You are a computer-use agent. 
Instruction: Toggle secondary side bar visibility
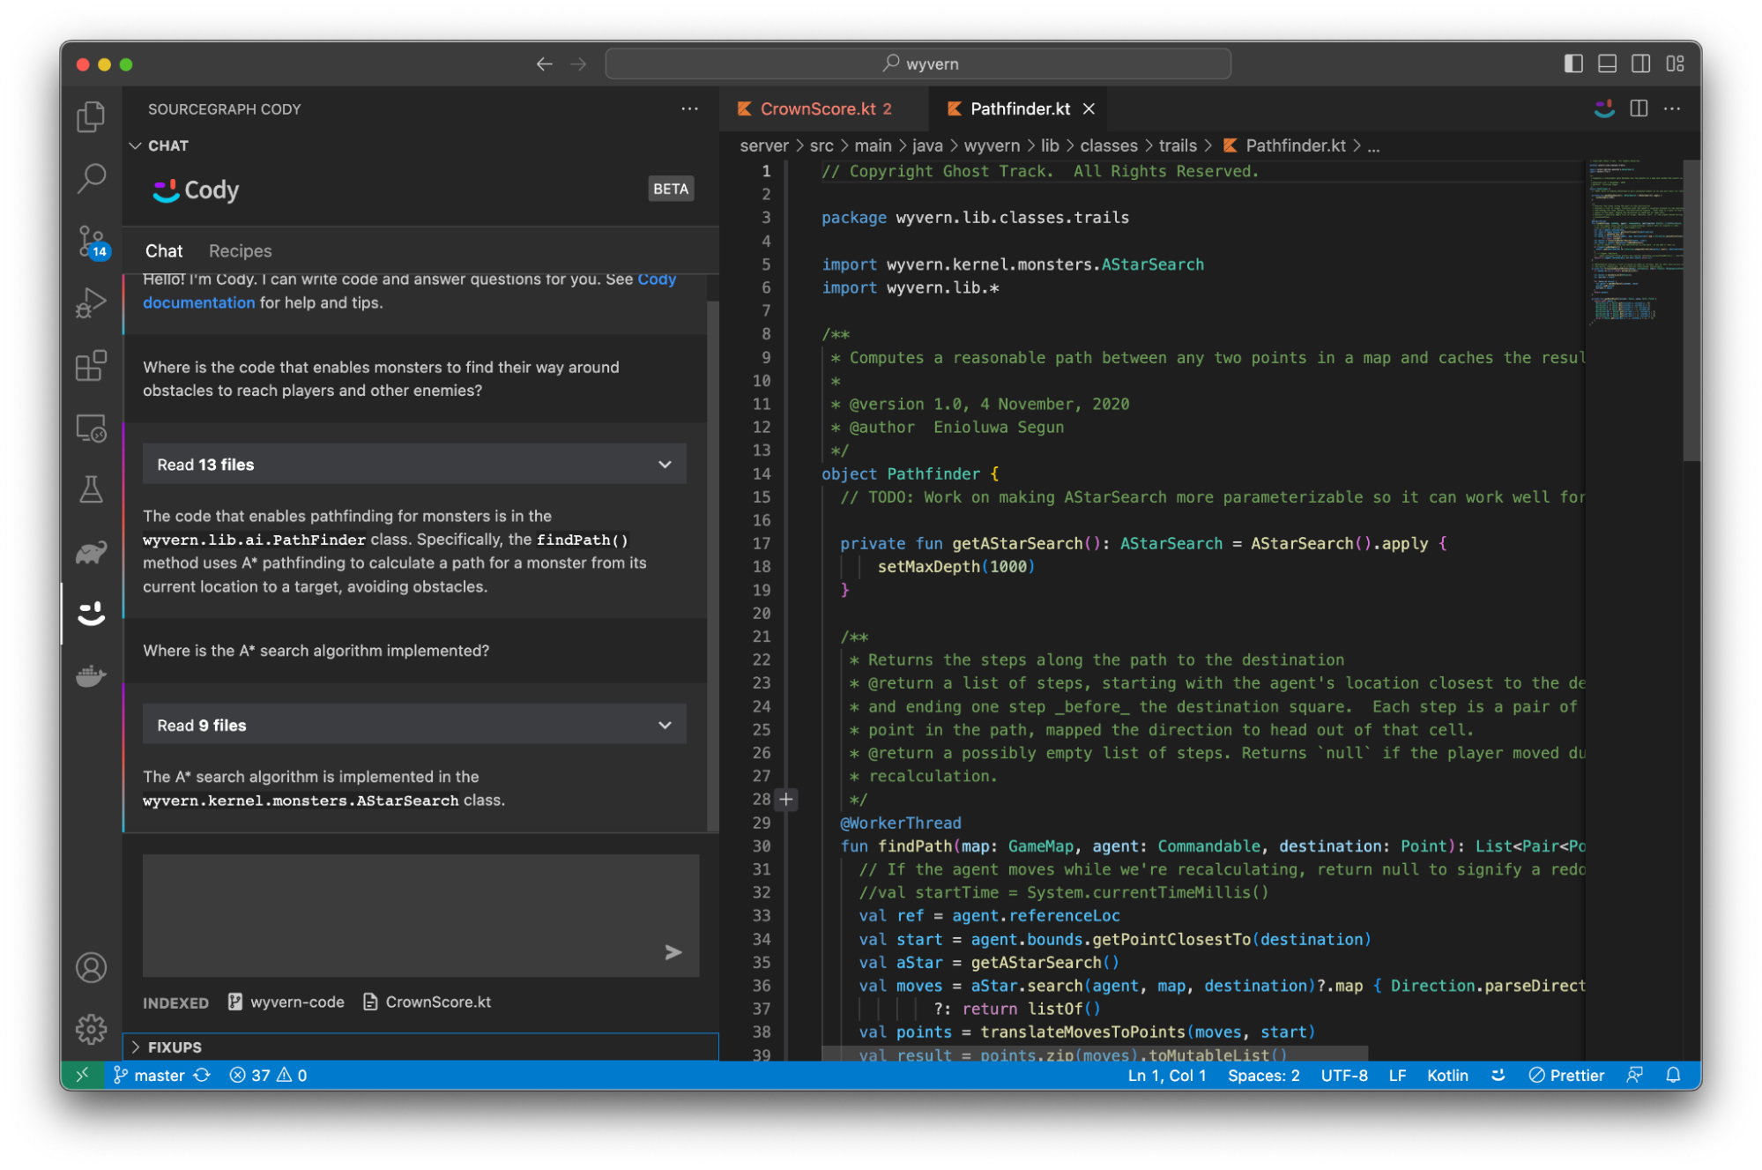click(1640, 63)
